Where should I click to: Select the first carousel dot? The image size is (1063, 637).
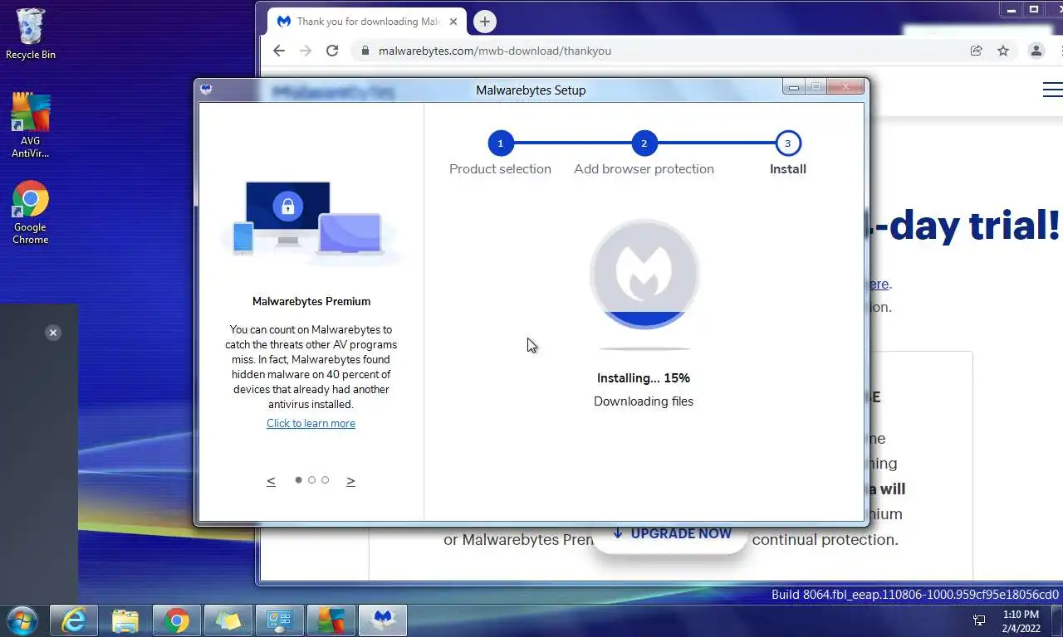click(299, 480)
